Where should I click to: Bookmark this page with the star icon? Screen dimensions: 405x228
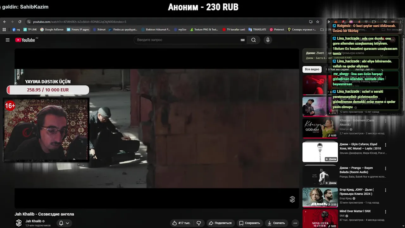318,22
